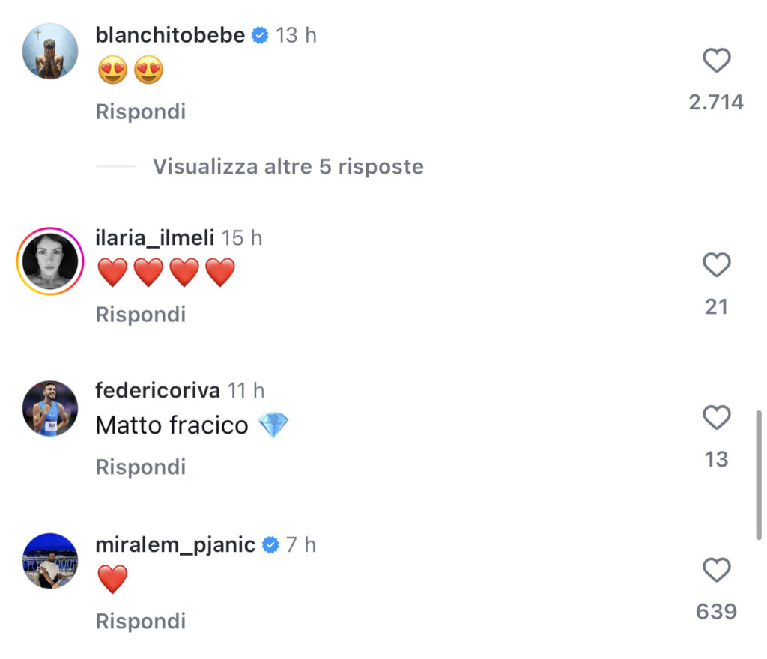Screen dimensions: 767x659
Task: Like ilaria_ilmeli's hearts comment
Action: coord(717,265)
